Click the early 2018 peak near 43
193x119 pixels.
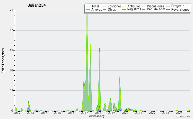coord(99,49)
